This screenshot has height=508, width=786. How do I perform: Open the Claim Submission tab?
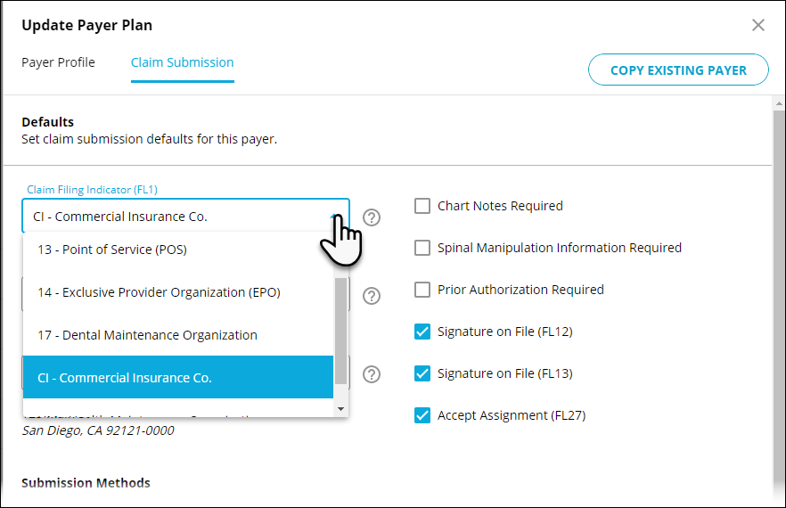[183, 62]
